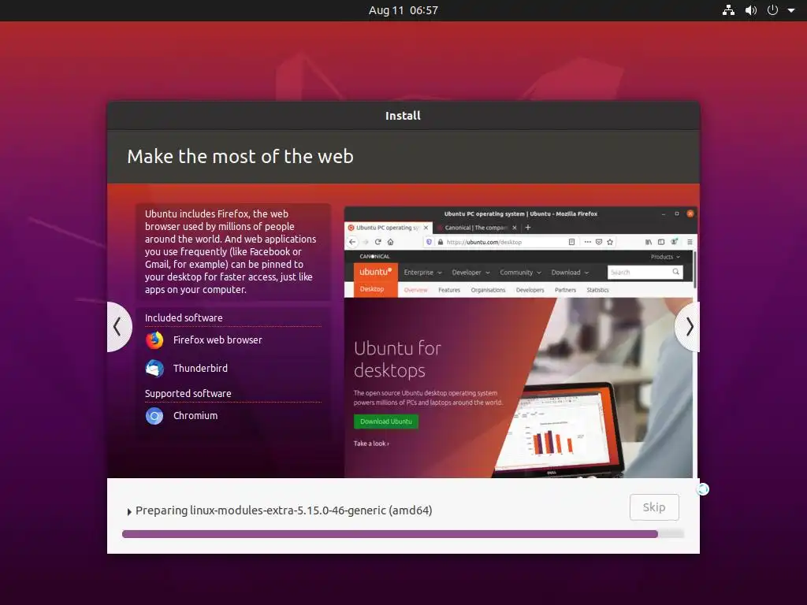Select the Partners sub-navigation item

[x=565, y=290]
